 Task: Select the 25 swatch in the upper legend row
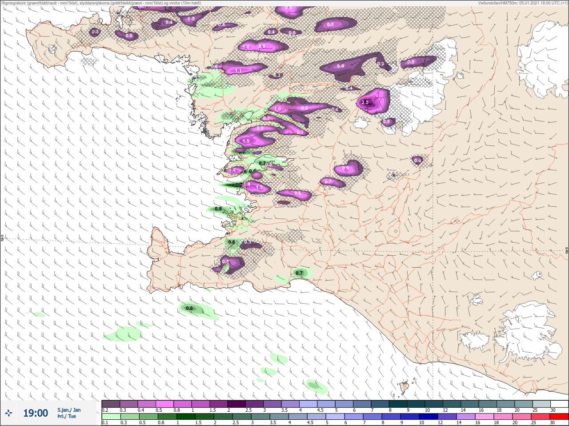[541, 404]
